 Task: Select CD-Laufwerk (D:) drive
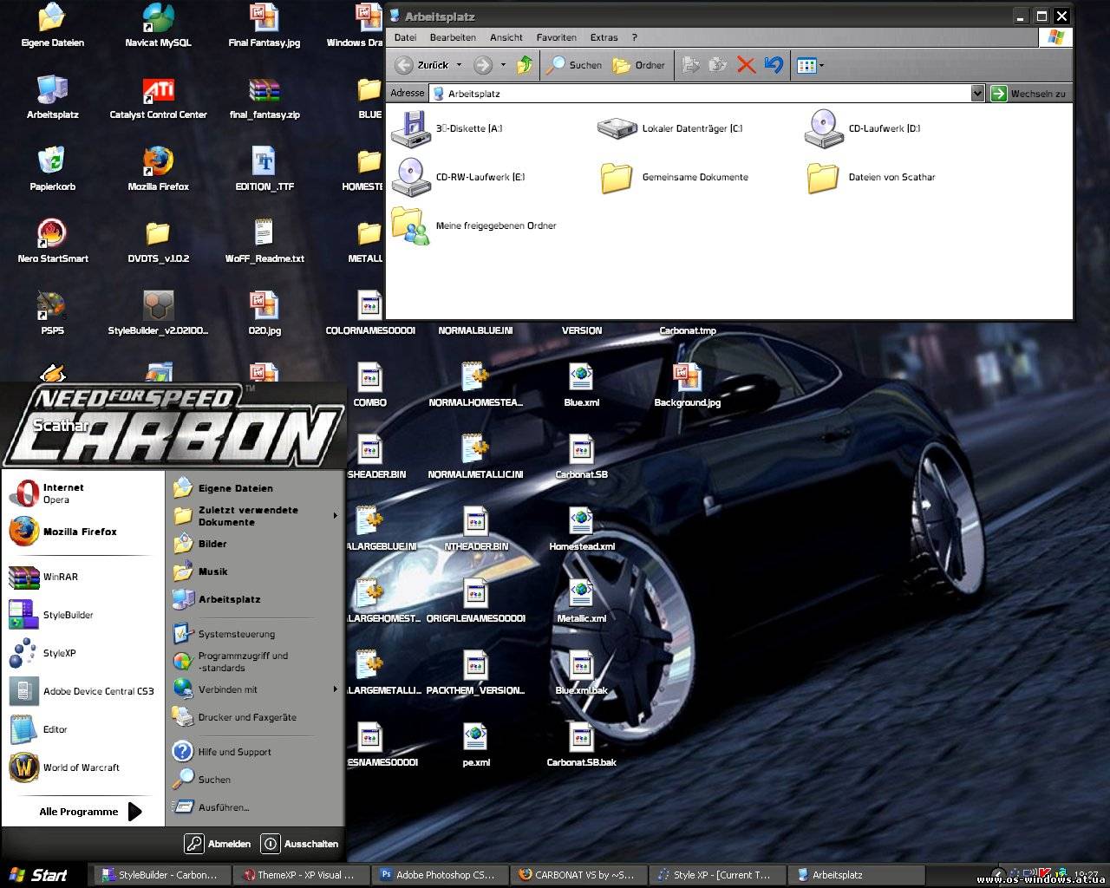(863, 128)
